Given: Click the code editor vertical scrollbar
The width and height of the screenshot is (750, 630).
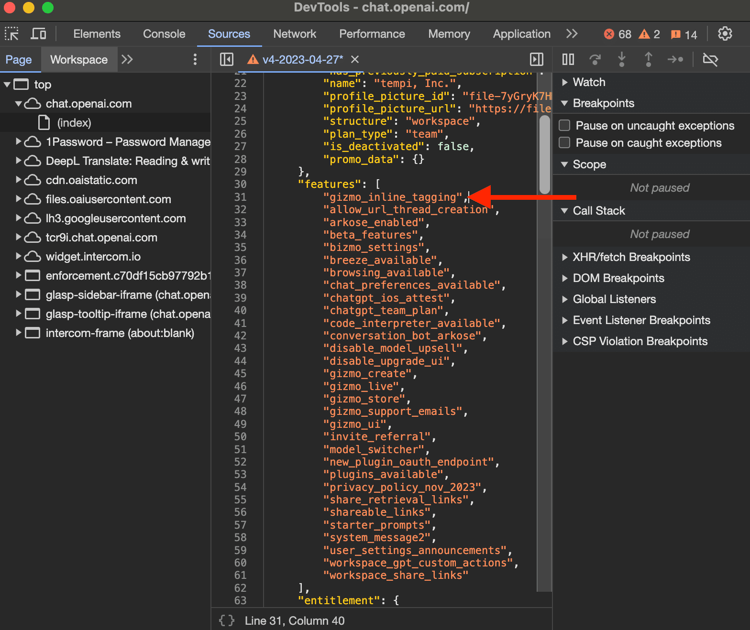Looking at the screenshot, I should (x=544, y=155).
